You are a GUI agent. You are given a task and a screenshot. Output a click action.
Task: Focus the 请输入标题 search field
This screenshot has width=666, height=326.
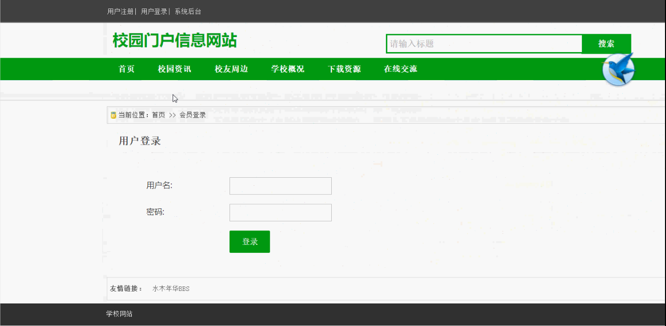click(x=484, y=44)
